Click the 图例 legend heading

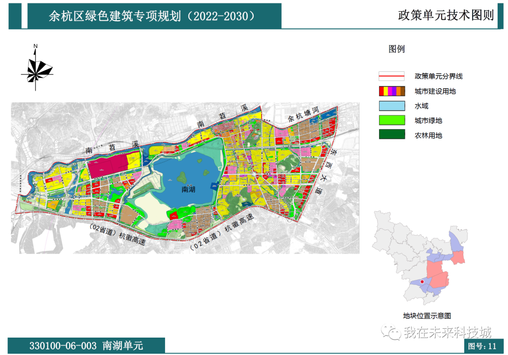click(397, 49)
